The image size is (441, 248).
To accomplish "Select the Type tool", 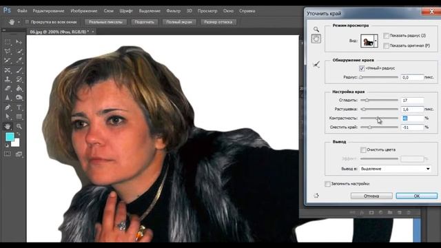I will 19,107.
